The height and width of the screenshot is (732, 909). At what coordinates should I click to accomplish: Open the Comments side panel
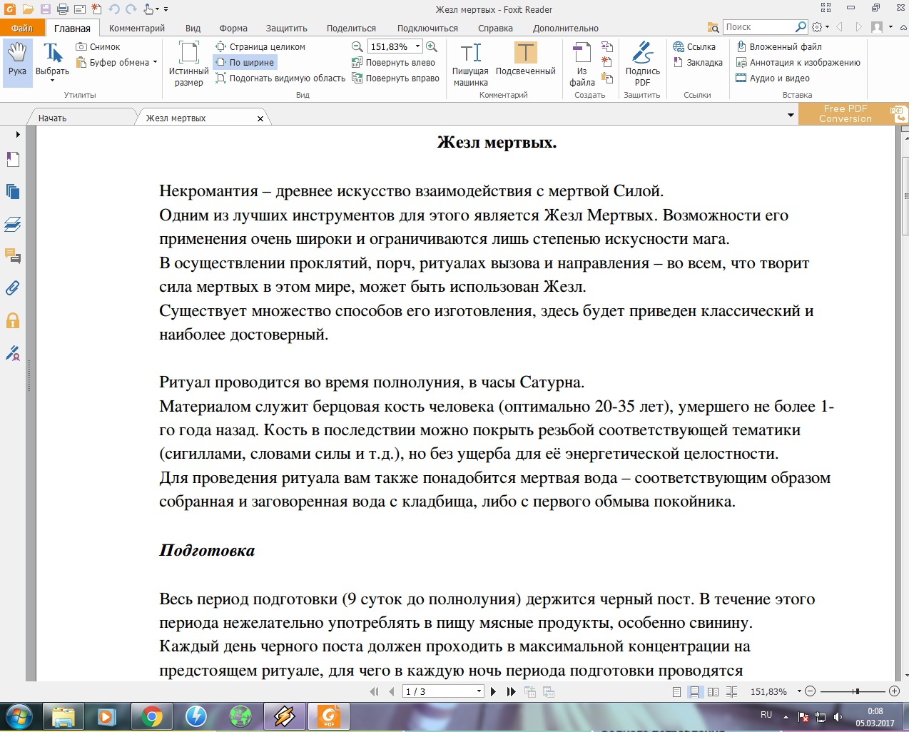13,255
